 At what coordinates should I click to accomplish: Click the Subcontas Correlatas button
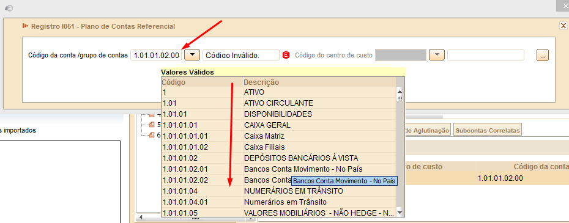488,130
